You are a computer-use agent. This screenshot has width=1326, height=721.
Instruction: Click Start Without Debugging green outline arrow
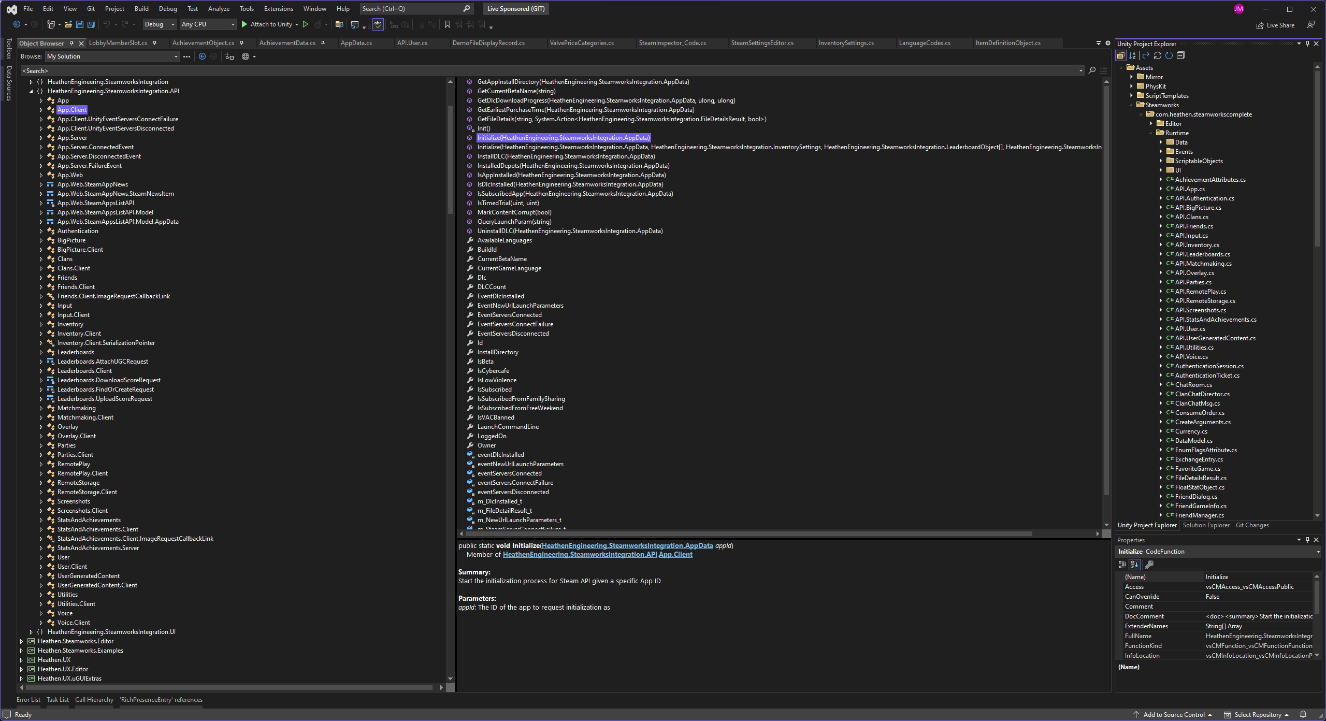coord(306,24)
